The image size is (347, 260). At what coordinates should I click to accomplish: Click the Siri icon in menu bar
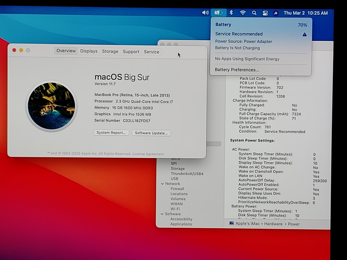coord(275,13)
